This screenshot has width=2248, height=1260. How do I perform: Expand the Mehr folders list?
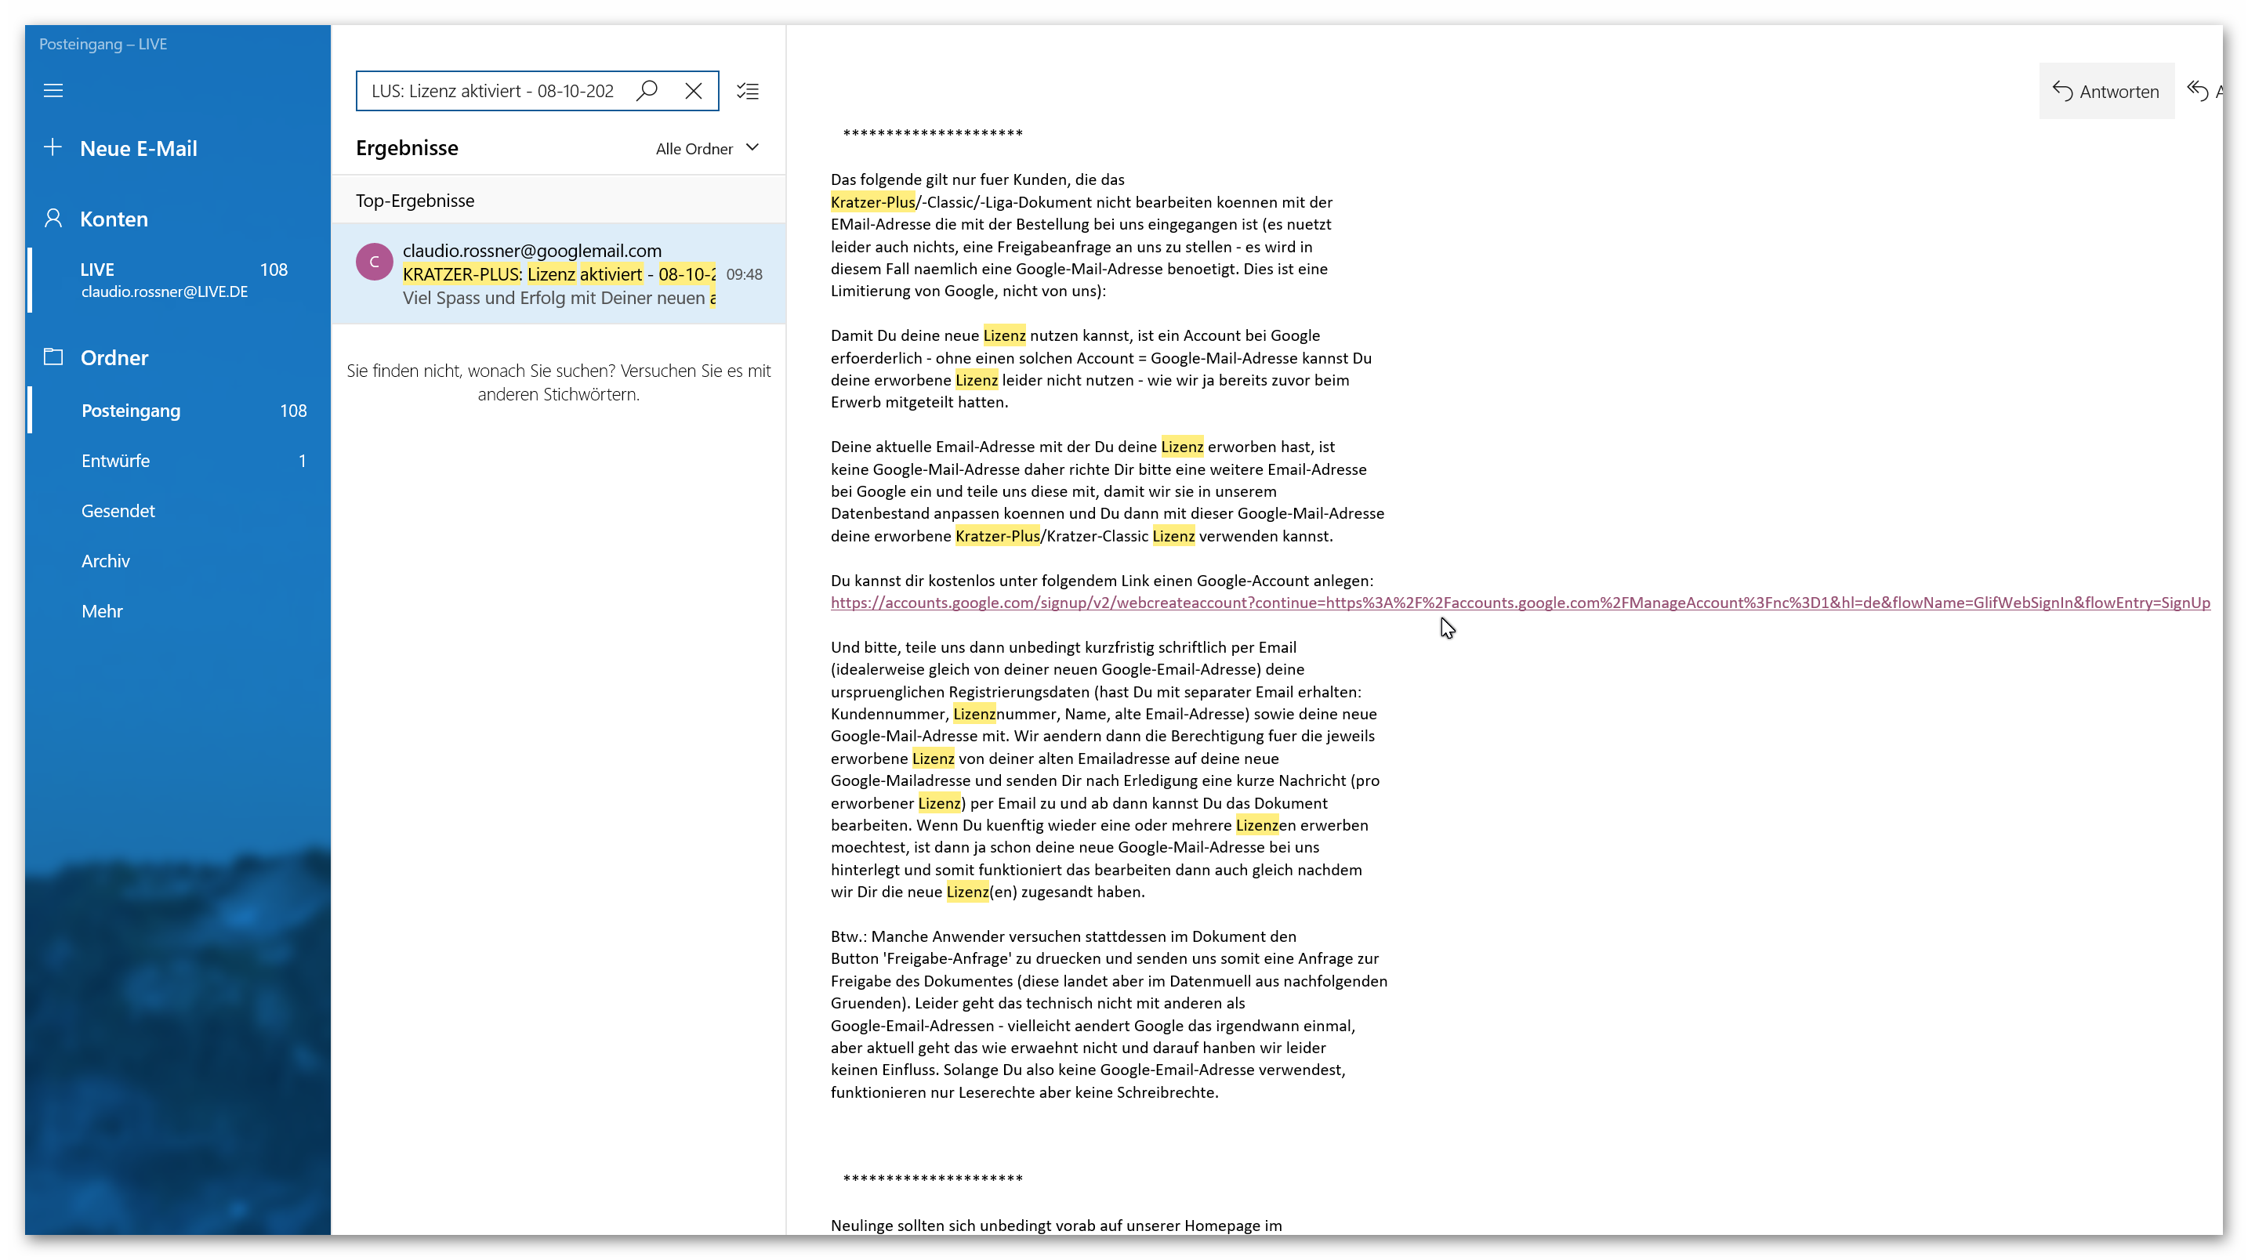click(102, 611)
